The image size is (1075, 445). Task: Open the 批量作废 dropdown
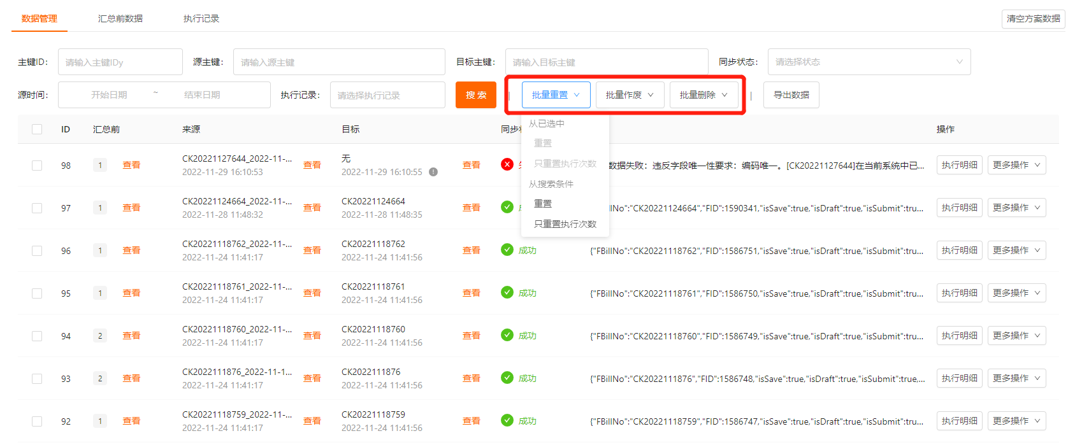(x=630, y=95)
